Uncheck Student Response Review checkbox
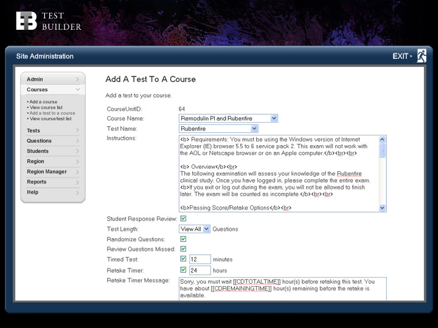The height and width of the screenshot is (328, 438). (183, 219)
